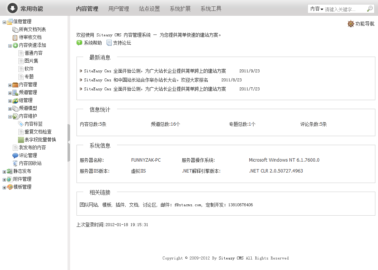This screenshot has height=270, width=378.
Task: Click the 模板 related link
Action: tap(107, 205)
